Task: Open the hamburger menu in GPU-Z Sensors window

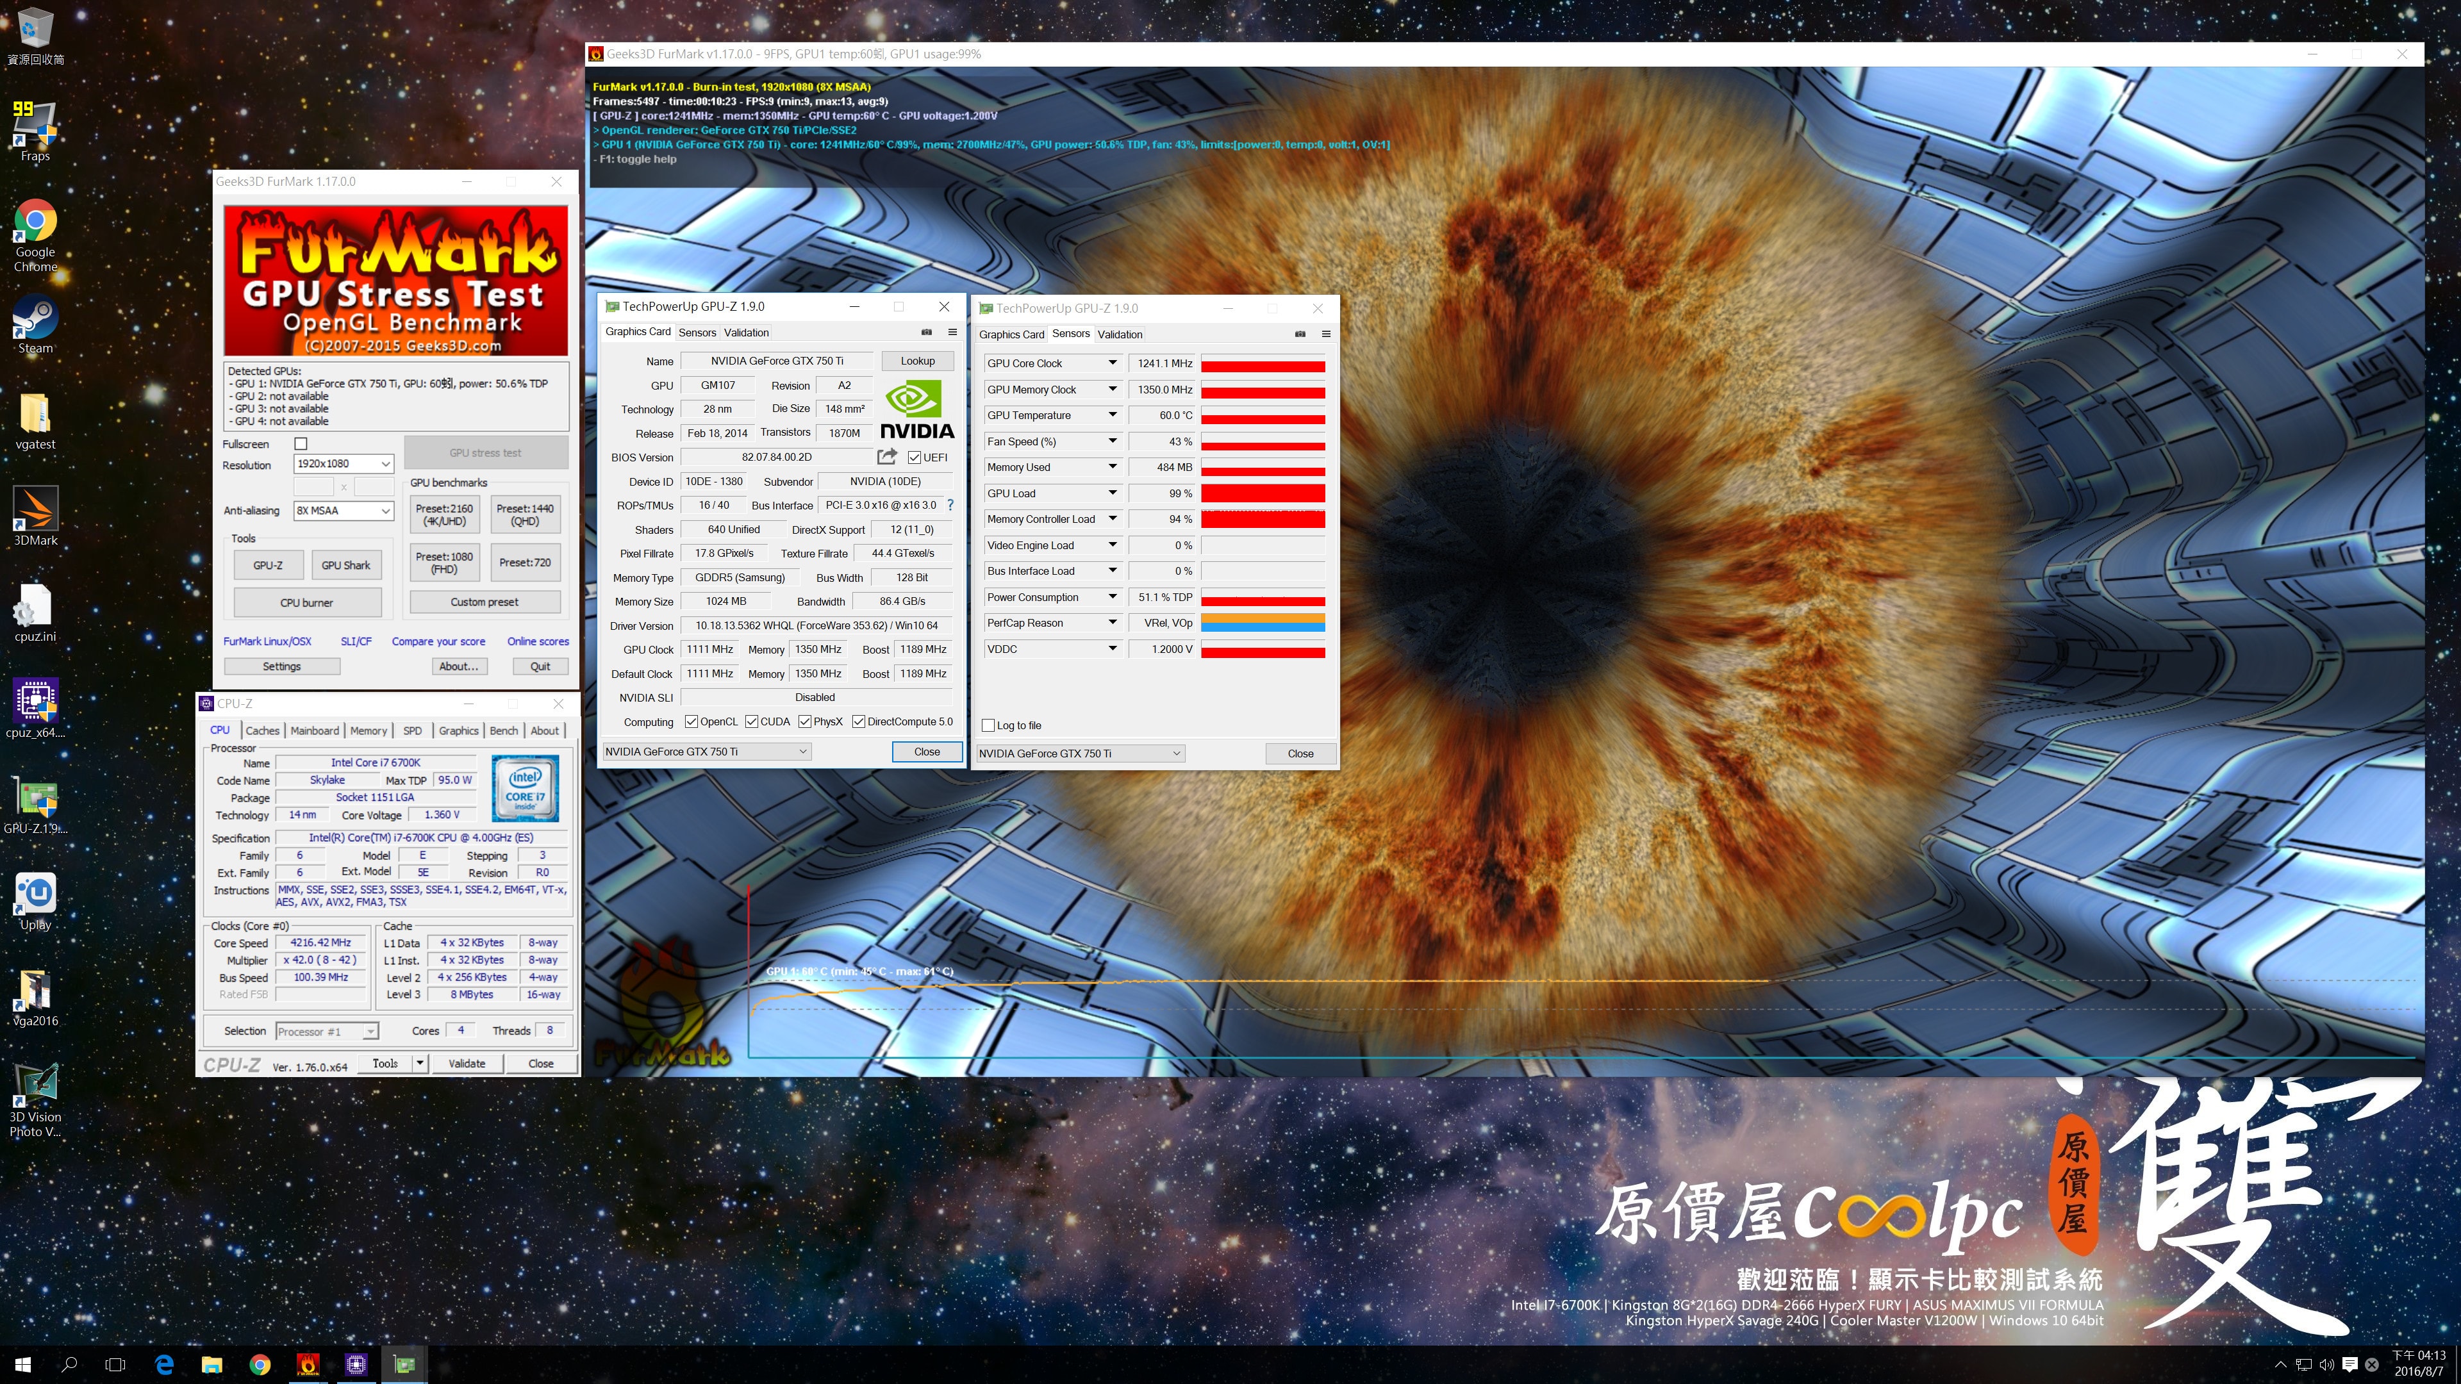Action: [x=1326, y=334]
